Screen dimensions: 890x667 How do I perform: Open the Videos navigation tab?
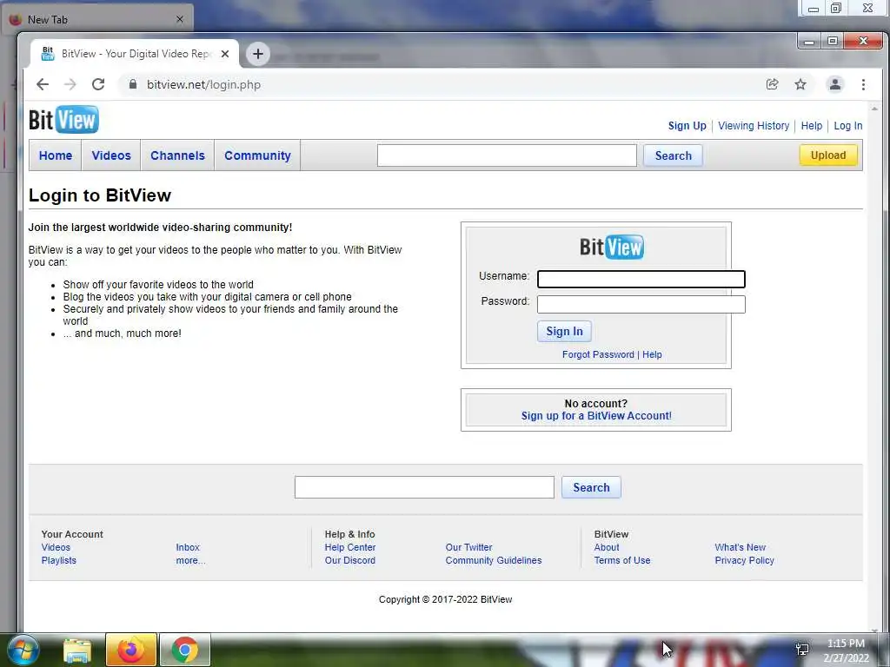pyautogui.click(x=111, y=155)
